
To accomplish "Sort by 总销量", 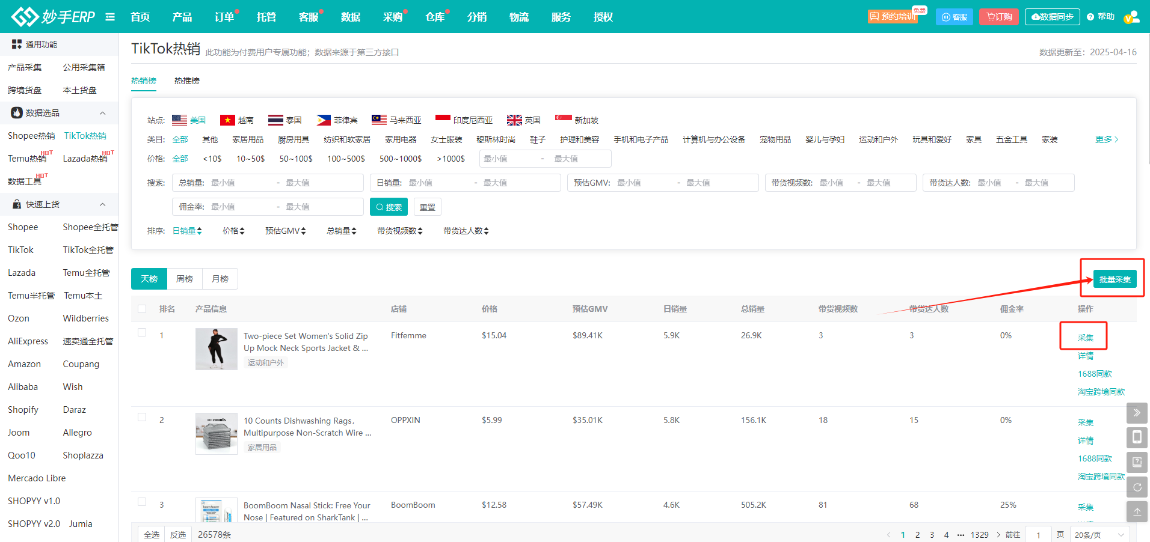I will [x=342, y=231].
